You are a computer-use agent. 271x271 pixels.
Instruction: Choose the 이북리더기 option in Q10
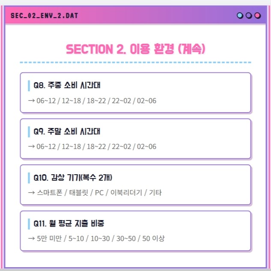point(126,193)
